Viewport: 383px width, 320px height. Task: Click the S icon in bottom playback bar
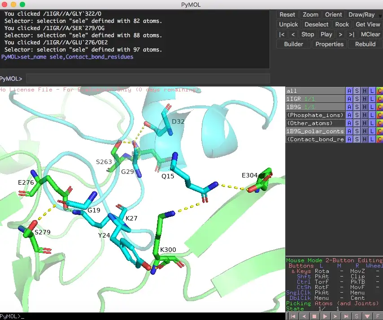pos(356,316)
